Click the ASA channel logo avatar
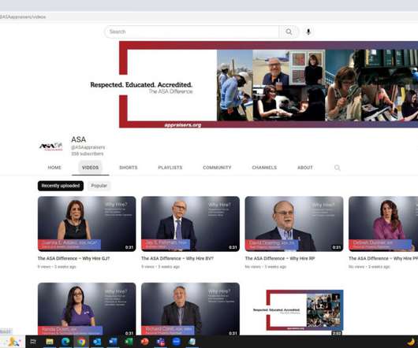Viewport: 418px width, 348px height. tap(50, 146)
